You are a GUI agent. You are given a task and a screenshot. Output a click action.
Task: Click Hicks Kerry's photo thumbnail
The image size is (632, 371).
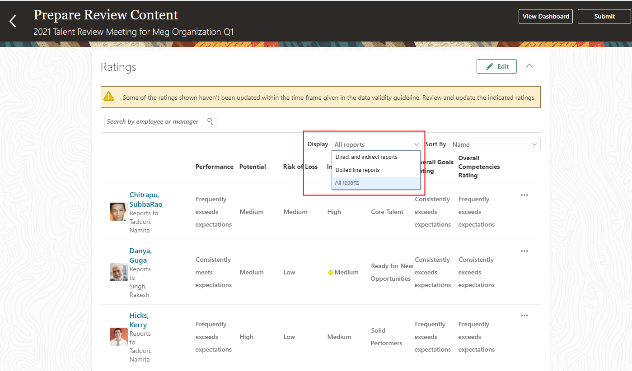point(118,337)
